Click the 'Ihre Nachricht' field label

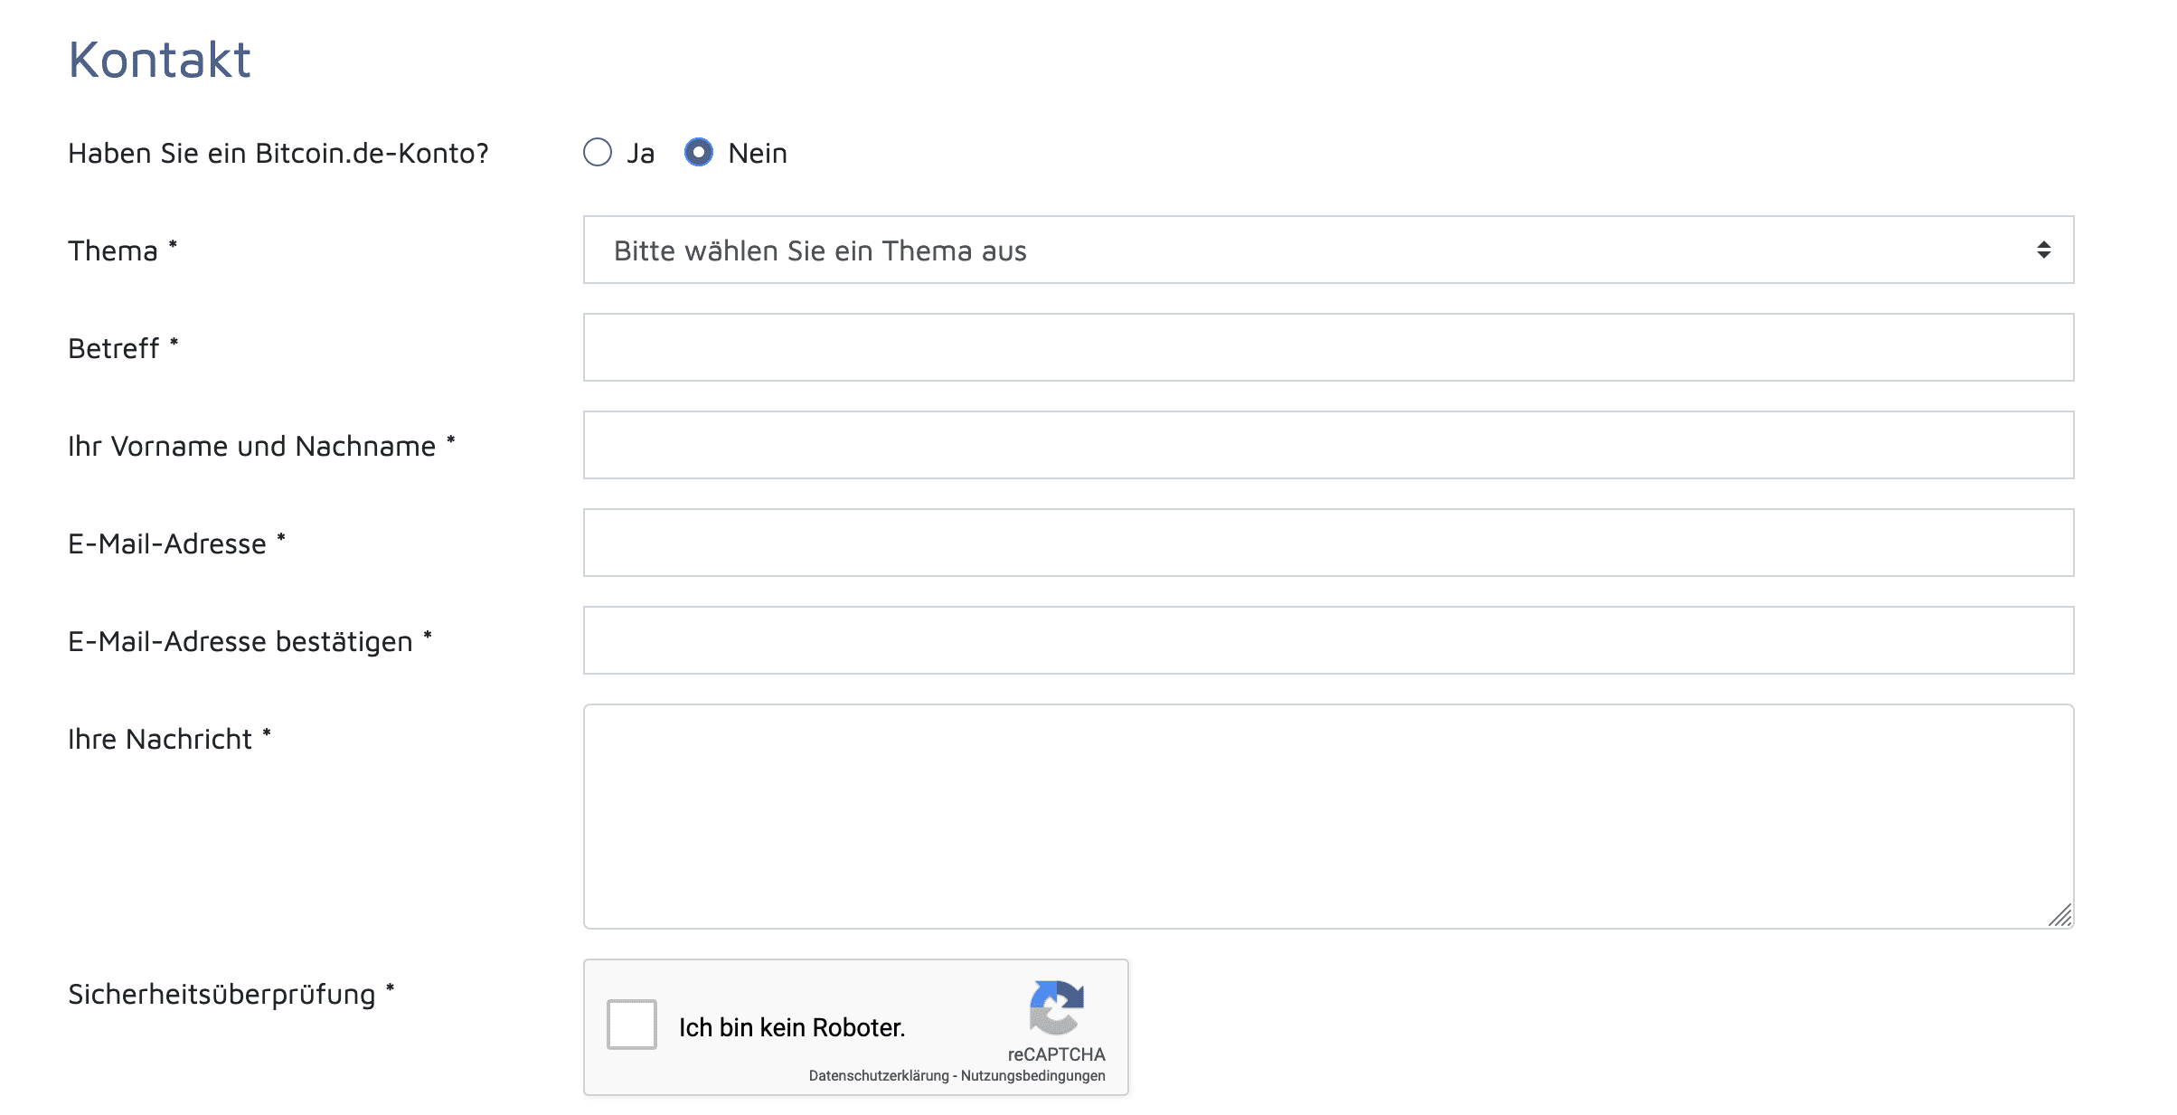point(160,739)
